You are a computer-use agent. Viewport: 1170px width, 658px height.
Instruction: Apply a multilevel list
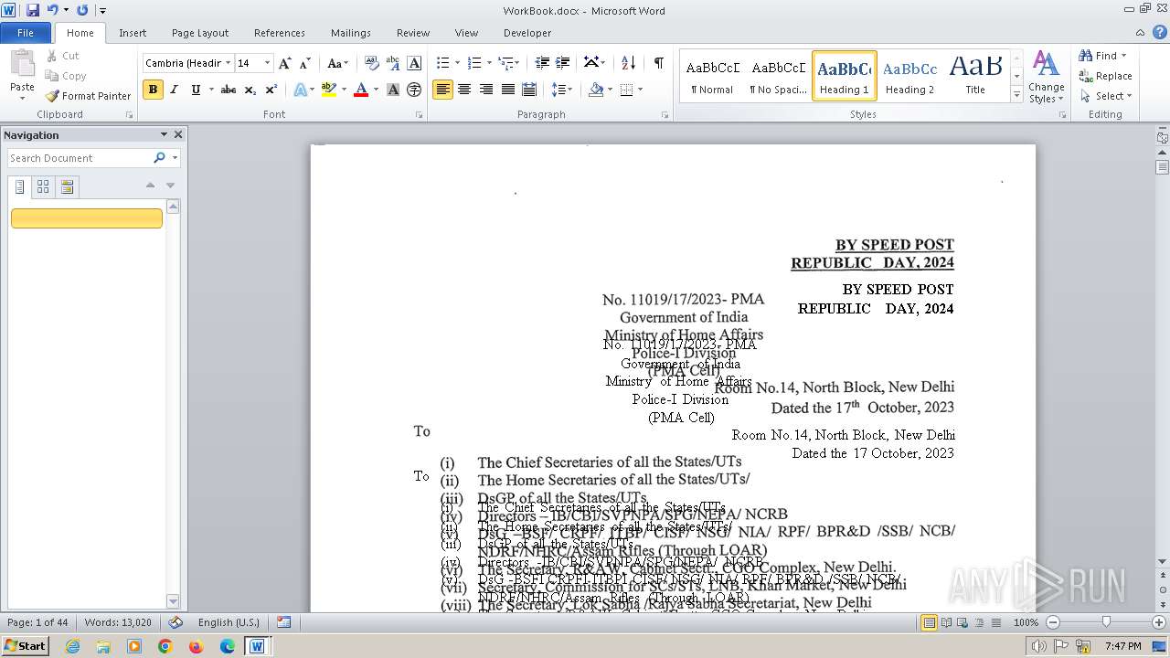505,63
